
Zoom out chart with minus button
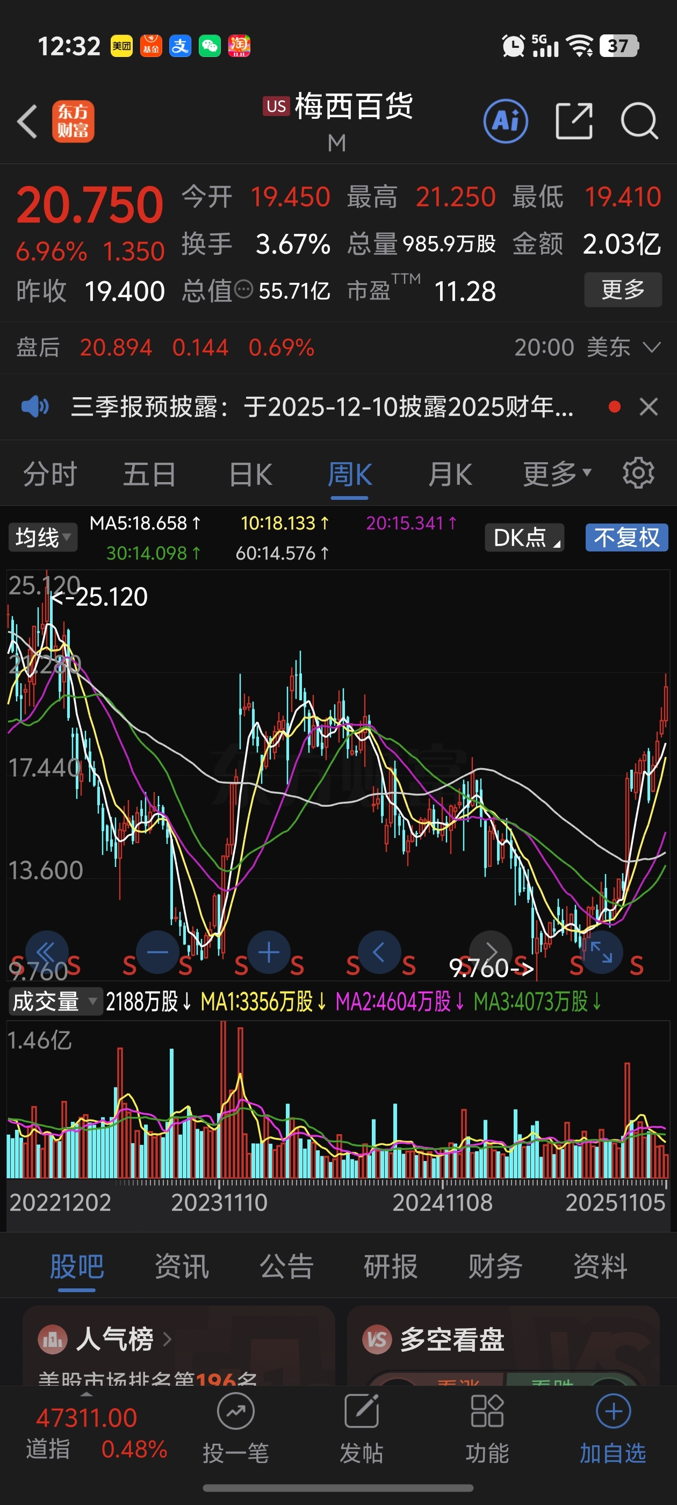158,952
